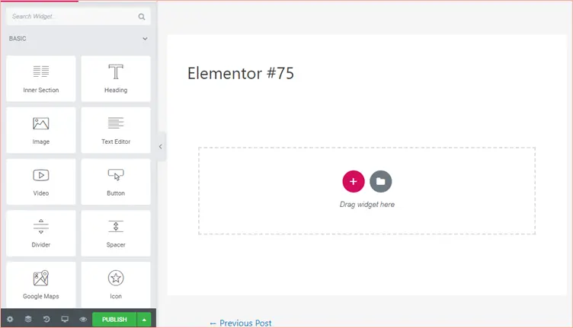Hide the widget panel with collapse arrow
Viewport: 573px width, 328px height.
pos(161,147)
